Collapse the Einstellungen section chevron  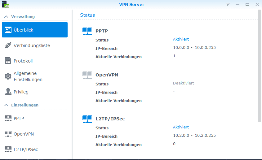click(6, 105)
